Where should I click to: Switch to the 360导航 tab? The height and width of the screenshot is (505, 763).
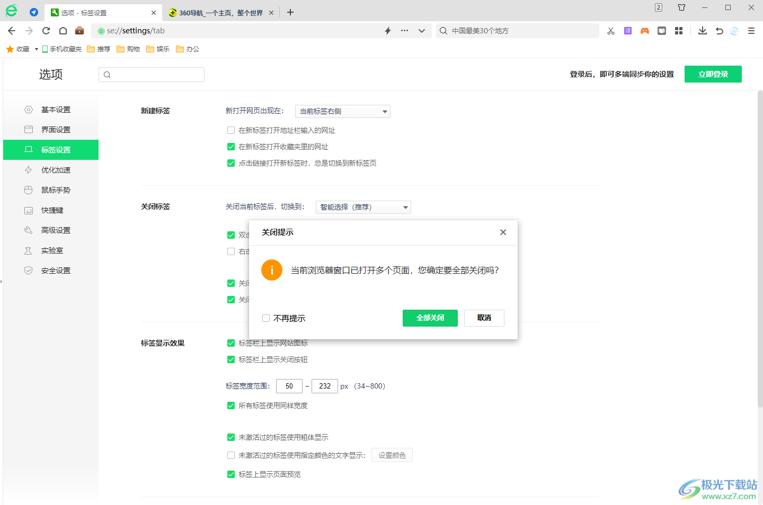tap(221, 13)
